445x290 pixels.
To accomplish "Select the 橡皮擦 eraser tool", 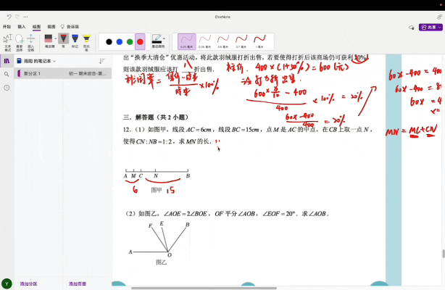I will tap(49, 41).
